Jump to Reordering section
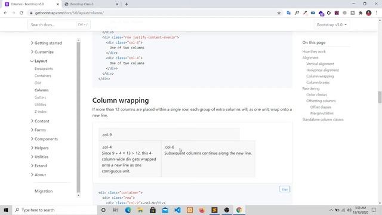Viewport: 382px width, 215px height. tap(310, 88)
